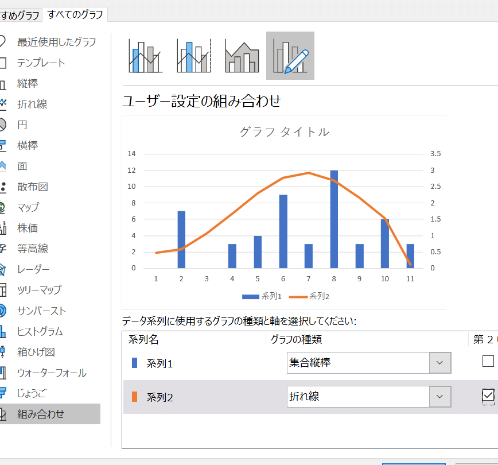The image size is (498, 465).
Task: Choose clustered column-line on secondary axis icon
Action: coord(194,56)
